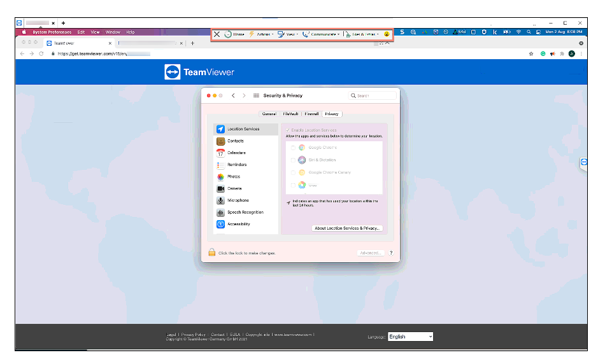This screenshot has width=605, height=362.
Task: Select Photos in privacy list
Action: pos(246,177)
